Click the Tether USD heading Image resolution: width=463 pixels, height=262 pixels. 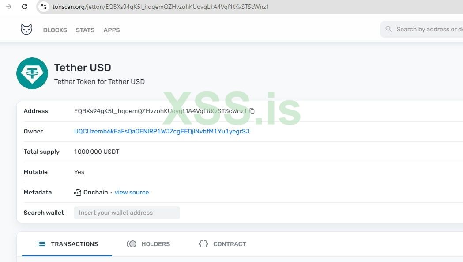83,68
